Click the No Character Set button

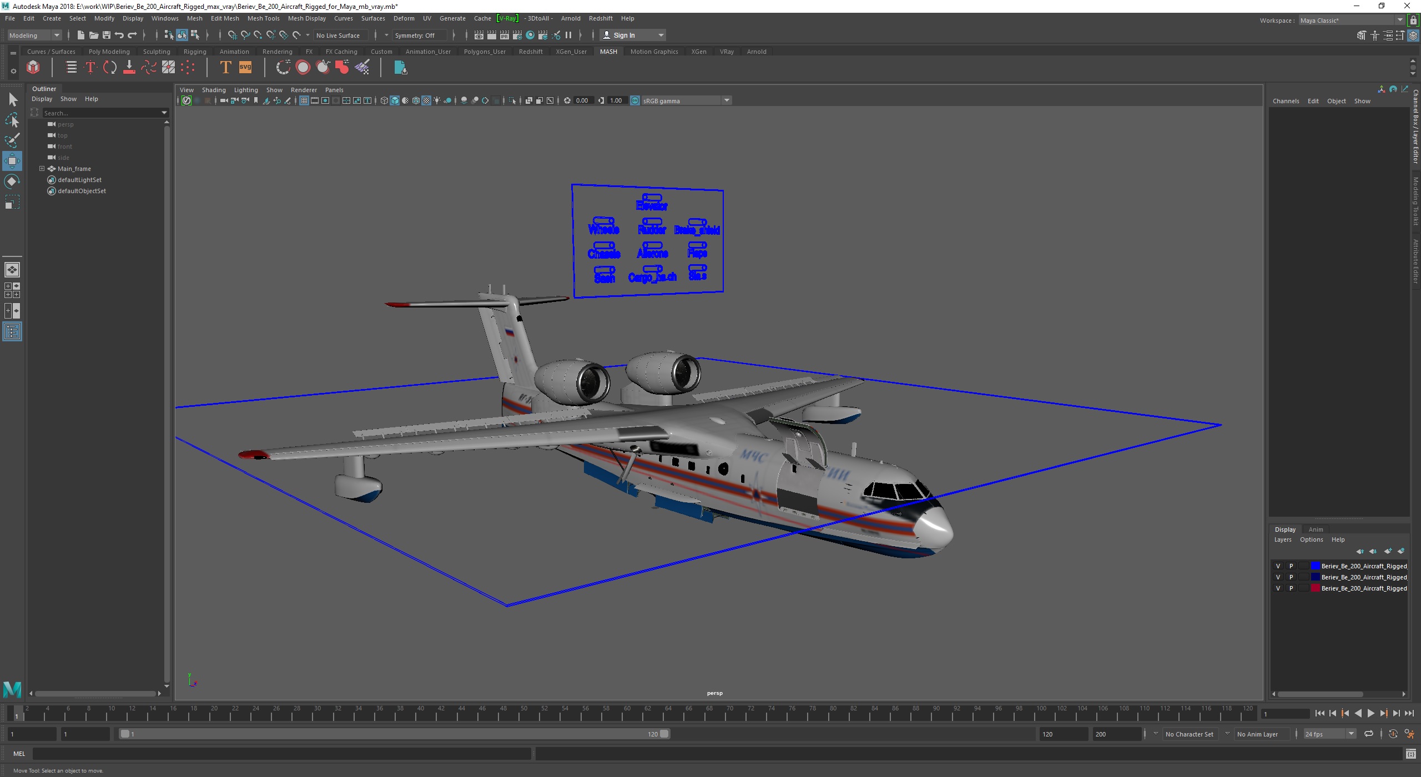(1189, 734)
